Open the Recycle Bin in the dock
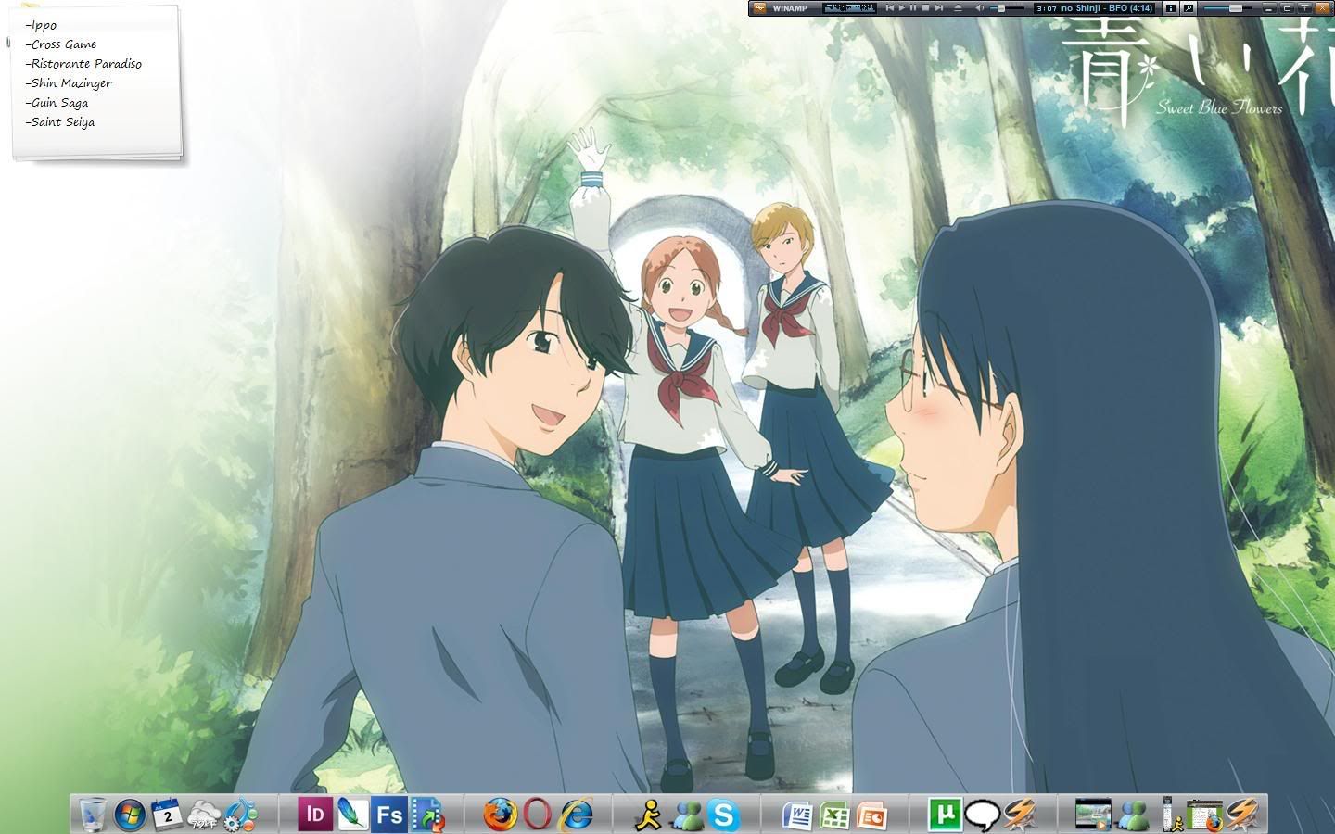 point(93,815)
